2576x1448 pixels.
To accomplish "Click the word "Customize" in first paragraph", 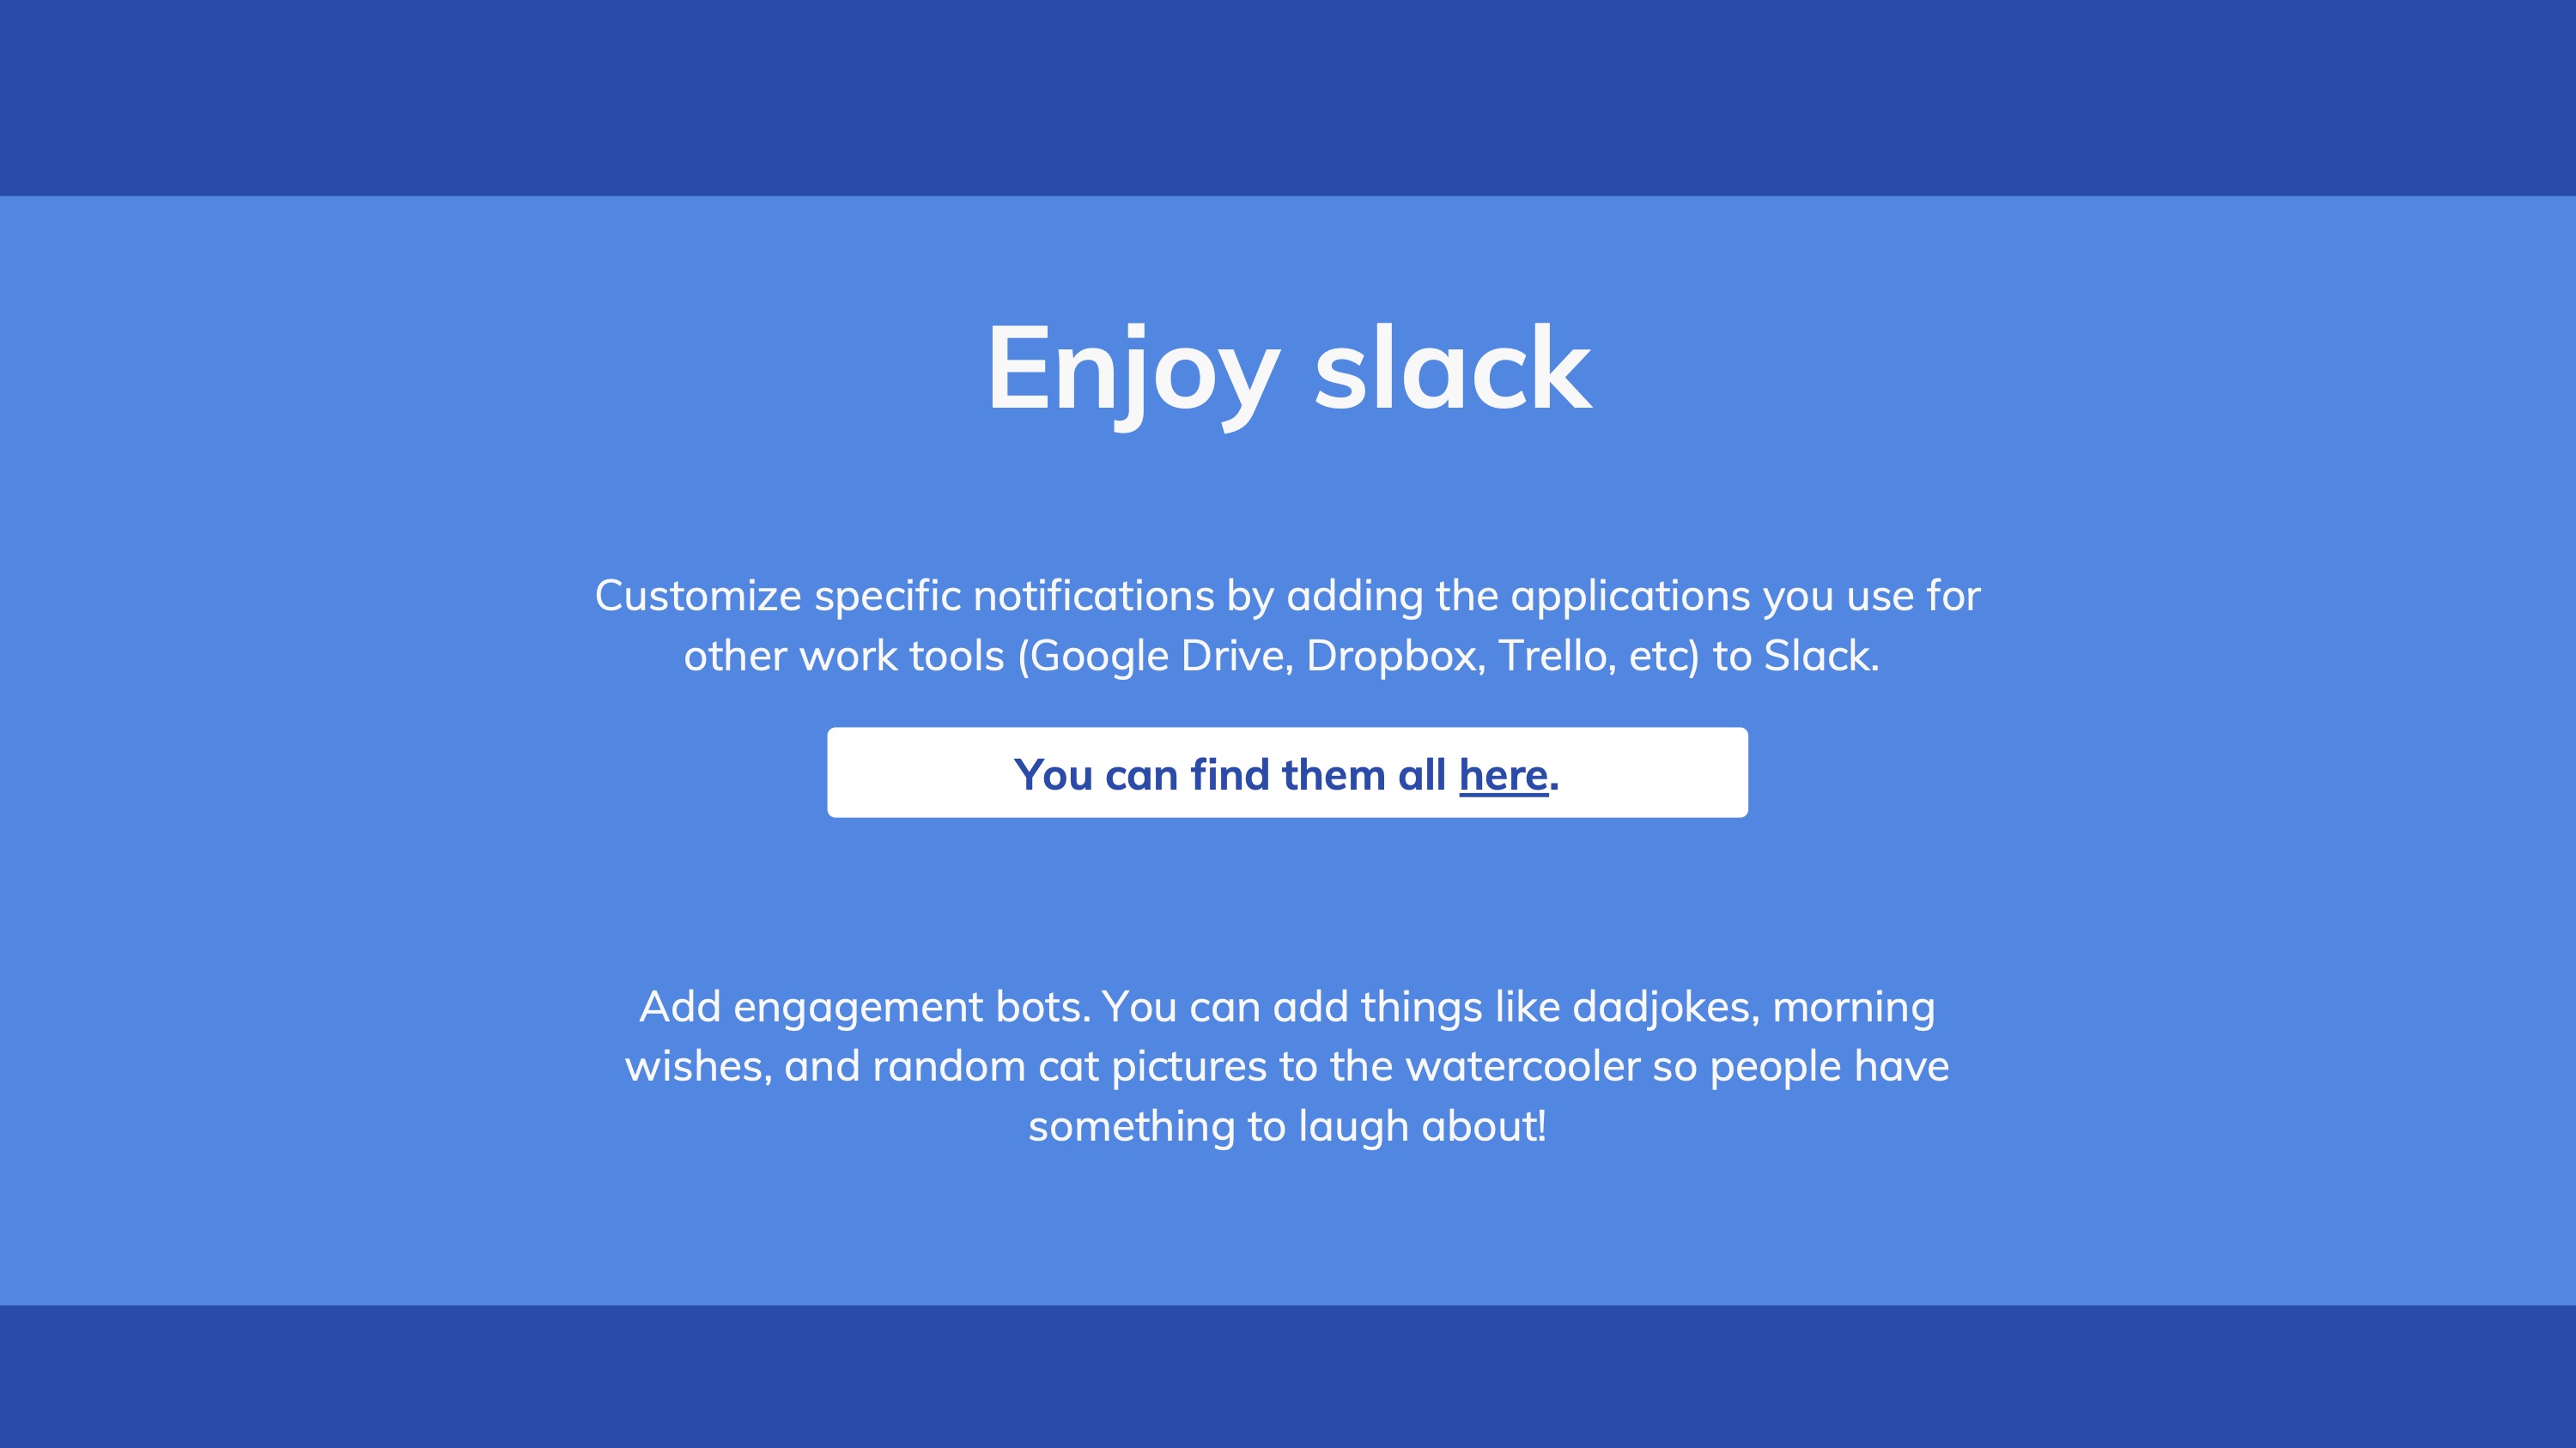I will tap(697, 597).
